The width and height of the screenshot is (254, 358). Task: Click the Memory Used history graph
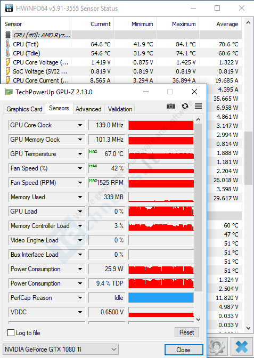[x=161, y=197]
